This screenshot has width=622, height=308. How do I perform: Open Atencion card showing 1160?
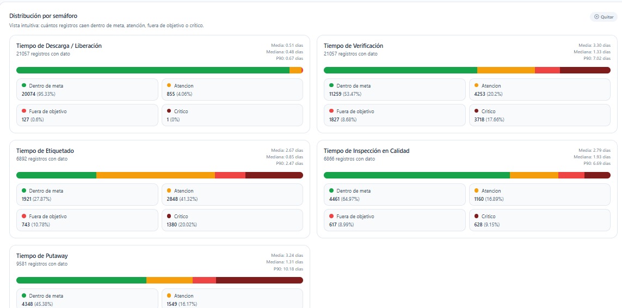pyautogui.click(x=539, y=194)
